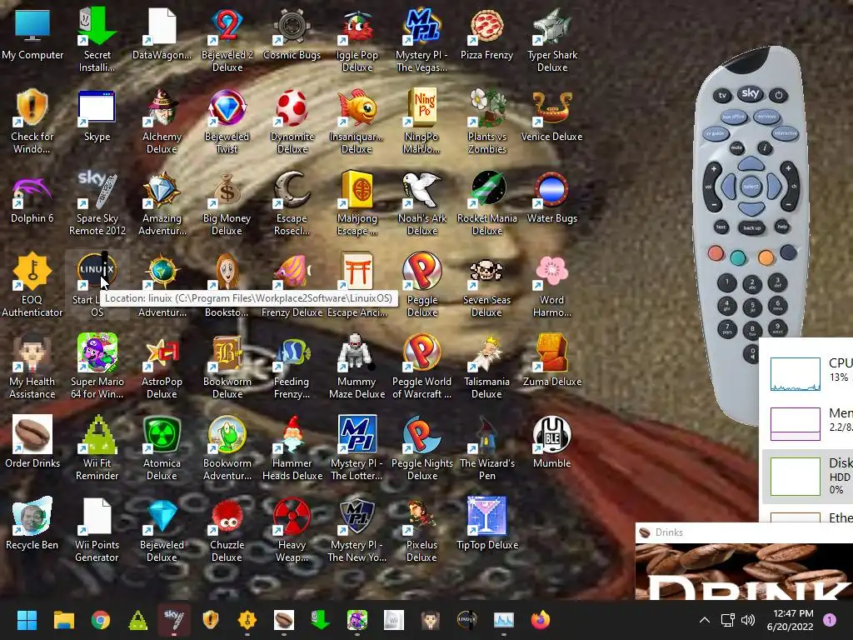The width and height of the screenshot is (853, 640).
Task: Select the Alchemy Deluxe wizard icon
Action: tap(162, 122)
